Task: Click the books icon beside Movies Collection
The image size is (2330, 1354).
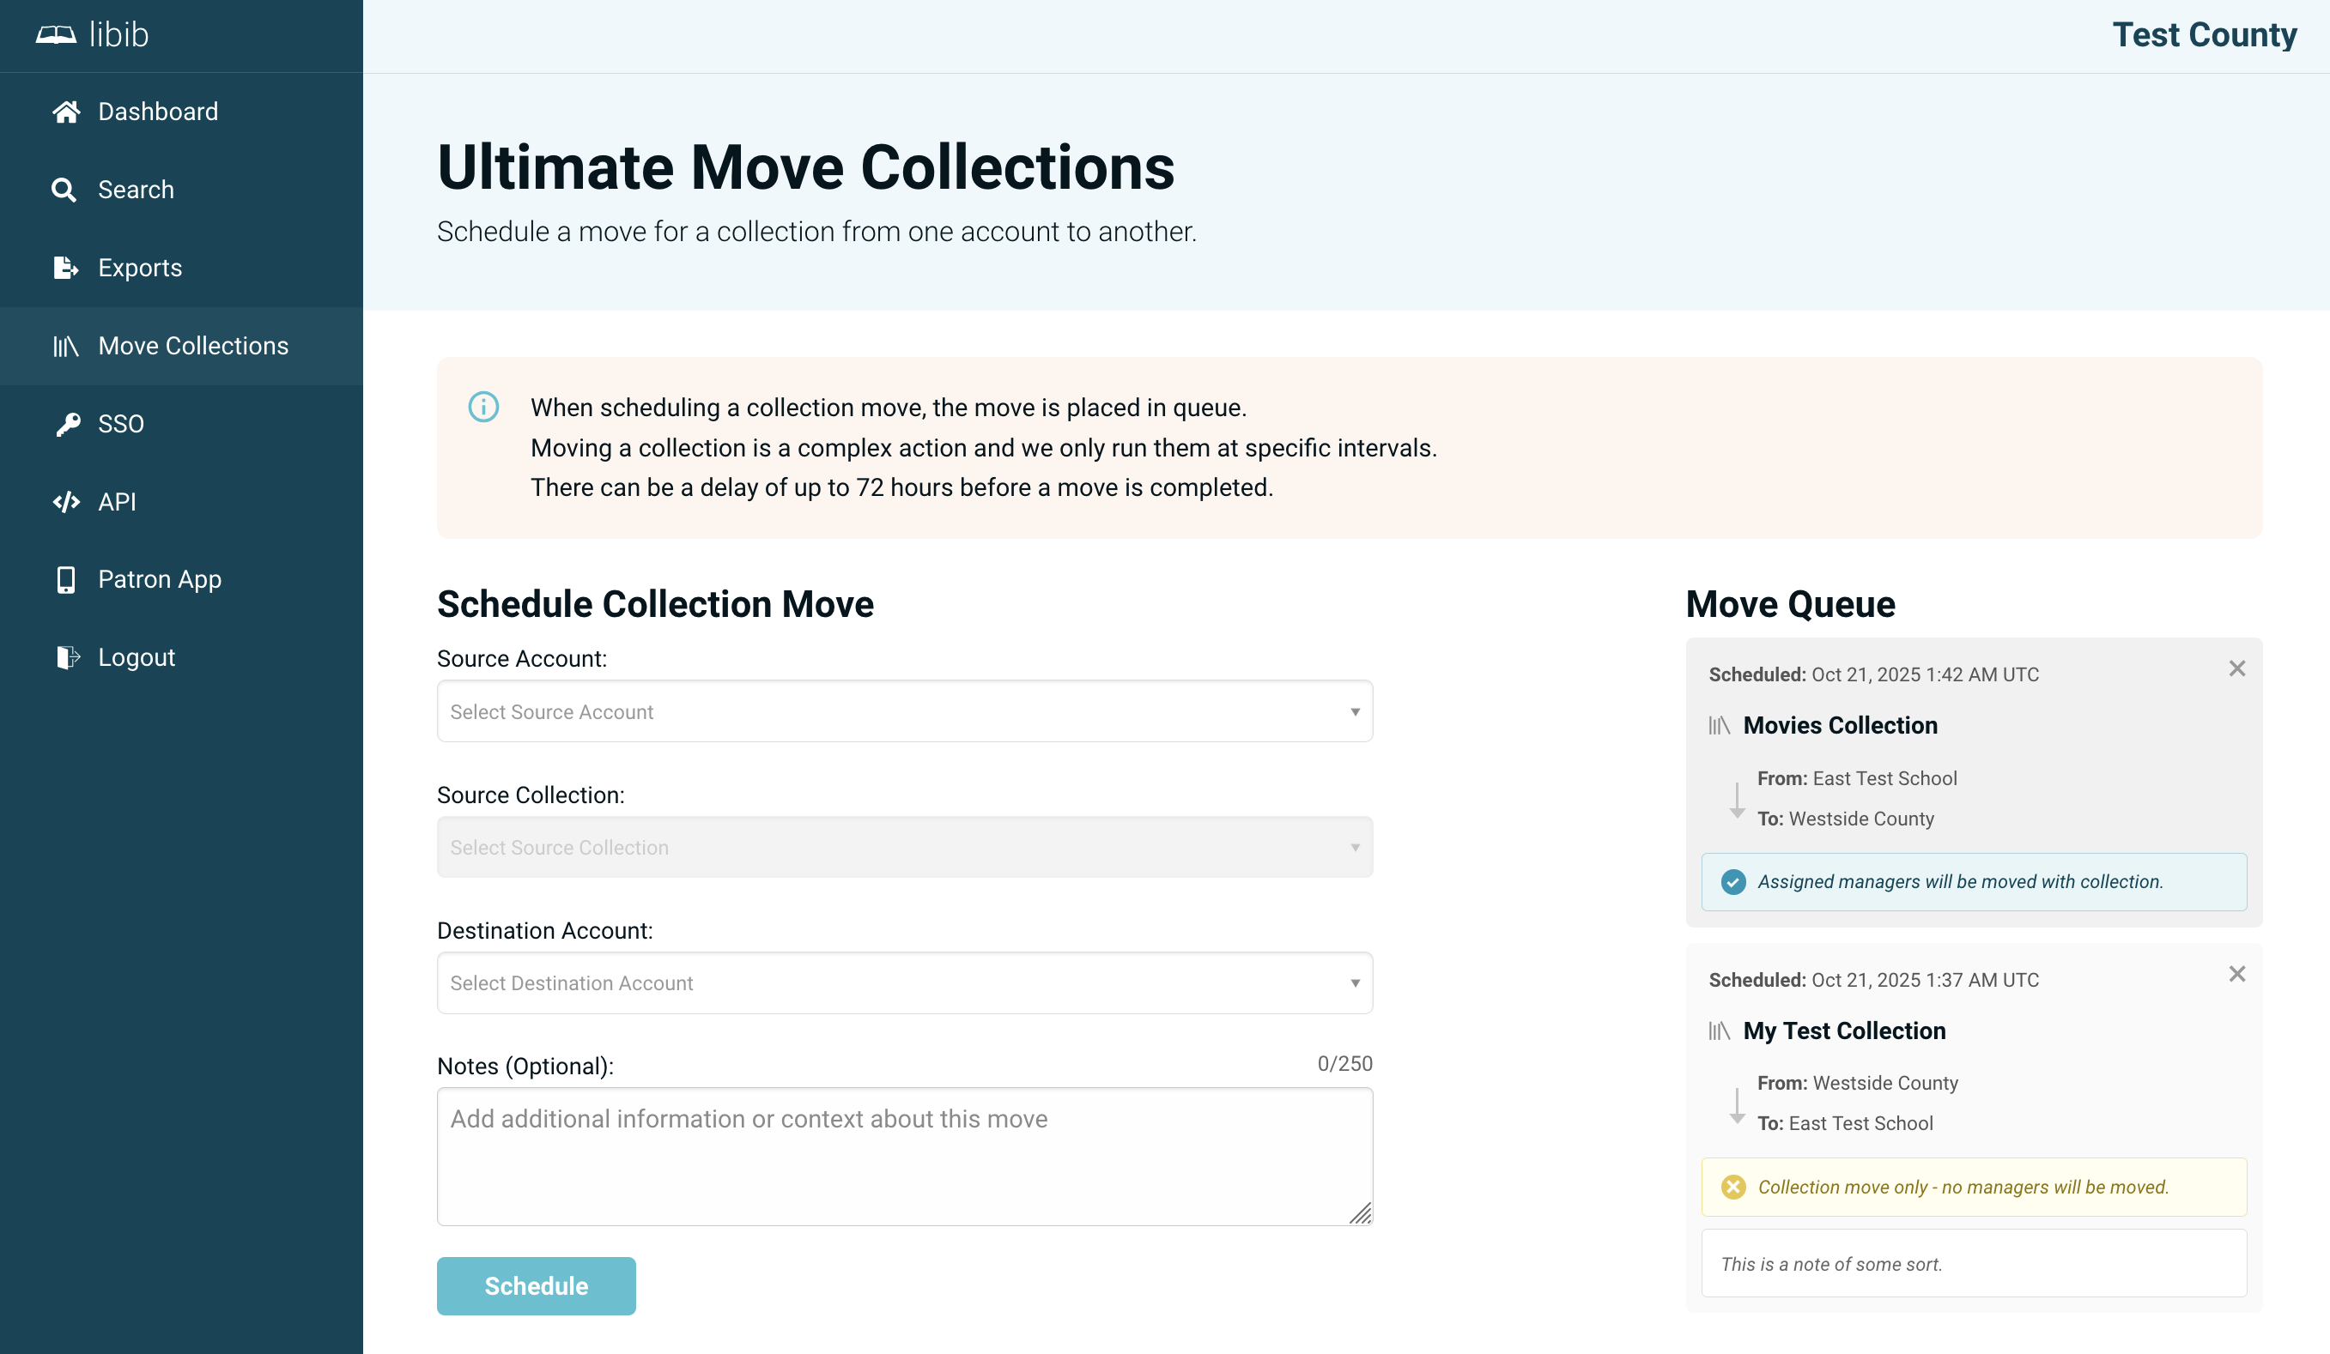Action: [1719, 726]
